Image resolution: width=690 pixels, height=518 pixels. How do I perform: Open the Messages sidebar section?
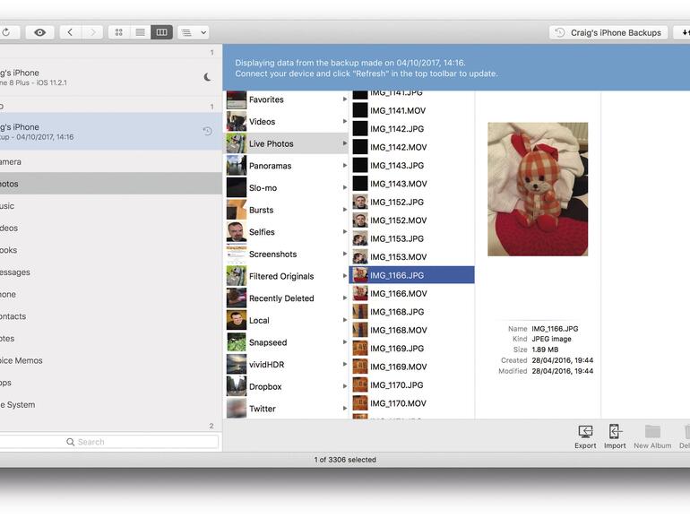(111, 272)
